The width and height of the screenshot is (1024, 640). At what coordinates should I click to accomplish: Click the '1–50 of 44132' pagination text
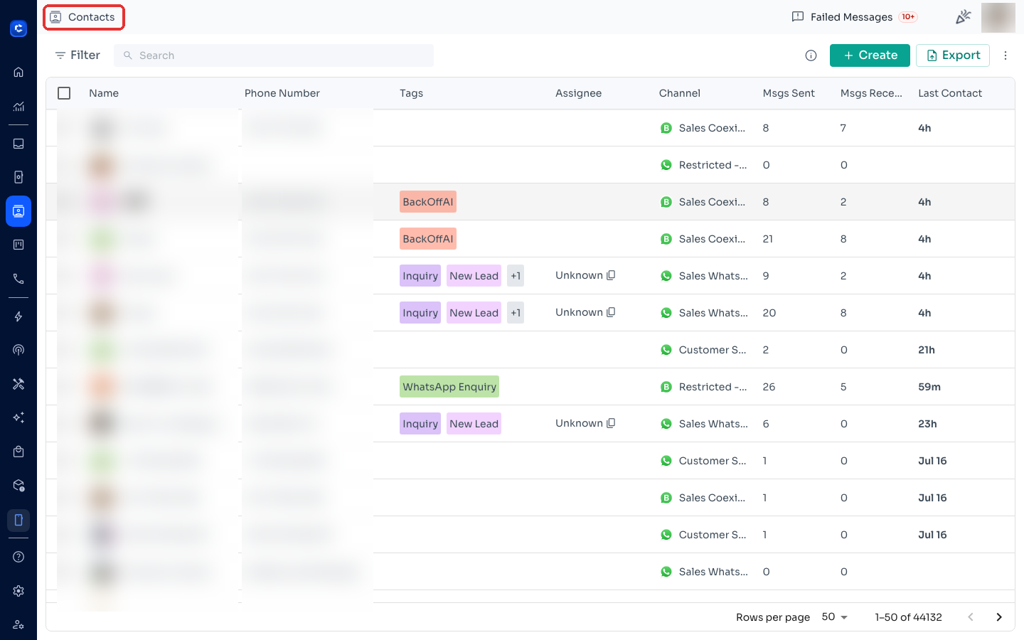click(908, 617)
